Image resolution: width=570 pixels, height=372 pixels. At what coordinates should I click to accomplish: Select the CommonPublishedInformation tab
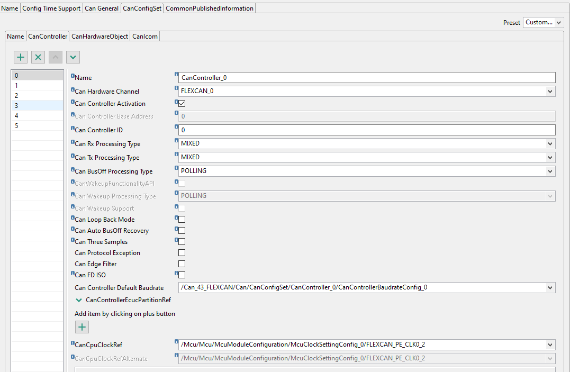click(209, 8)
